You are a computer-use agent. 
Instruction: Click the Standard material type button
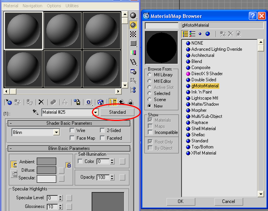coord(117,112)
